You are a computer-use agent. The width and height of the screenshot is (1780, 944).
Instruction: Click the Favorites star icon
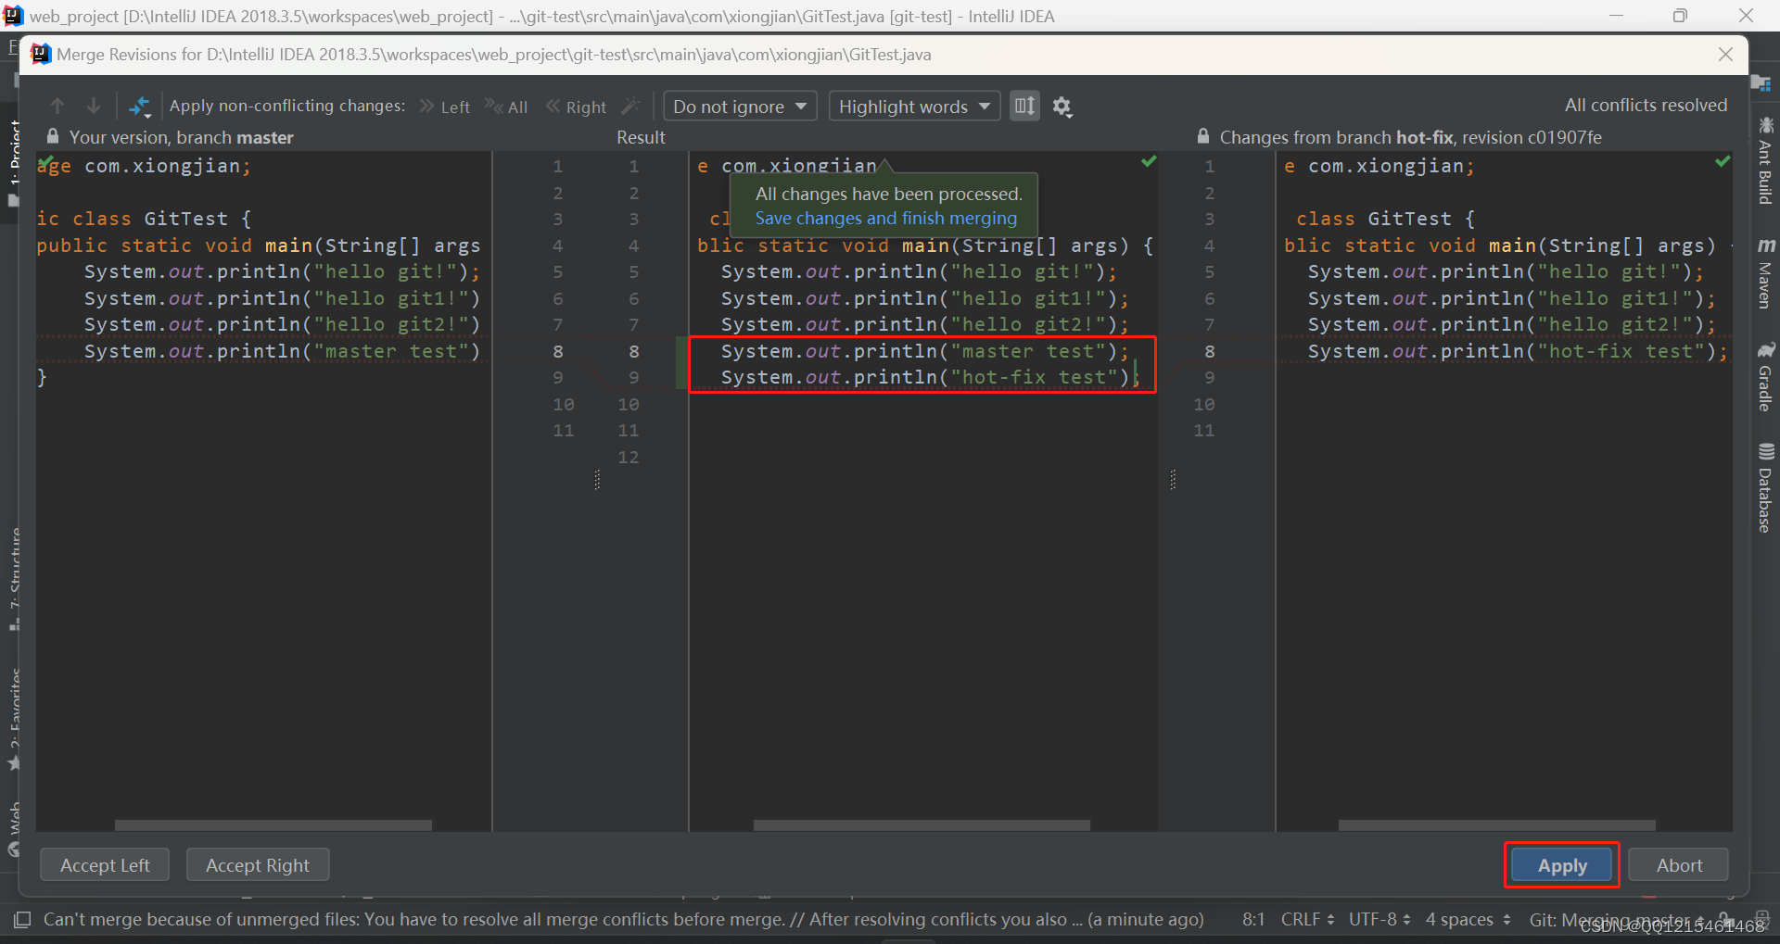click(x=14, y=763)
